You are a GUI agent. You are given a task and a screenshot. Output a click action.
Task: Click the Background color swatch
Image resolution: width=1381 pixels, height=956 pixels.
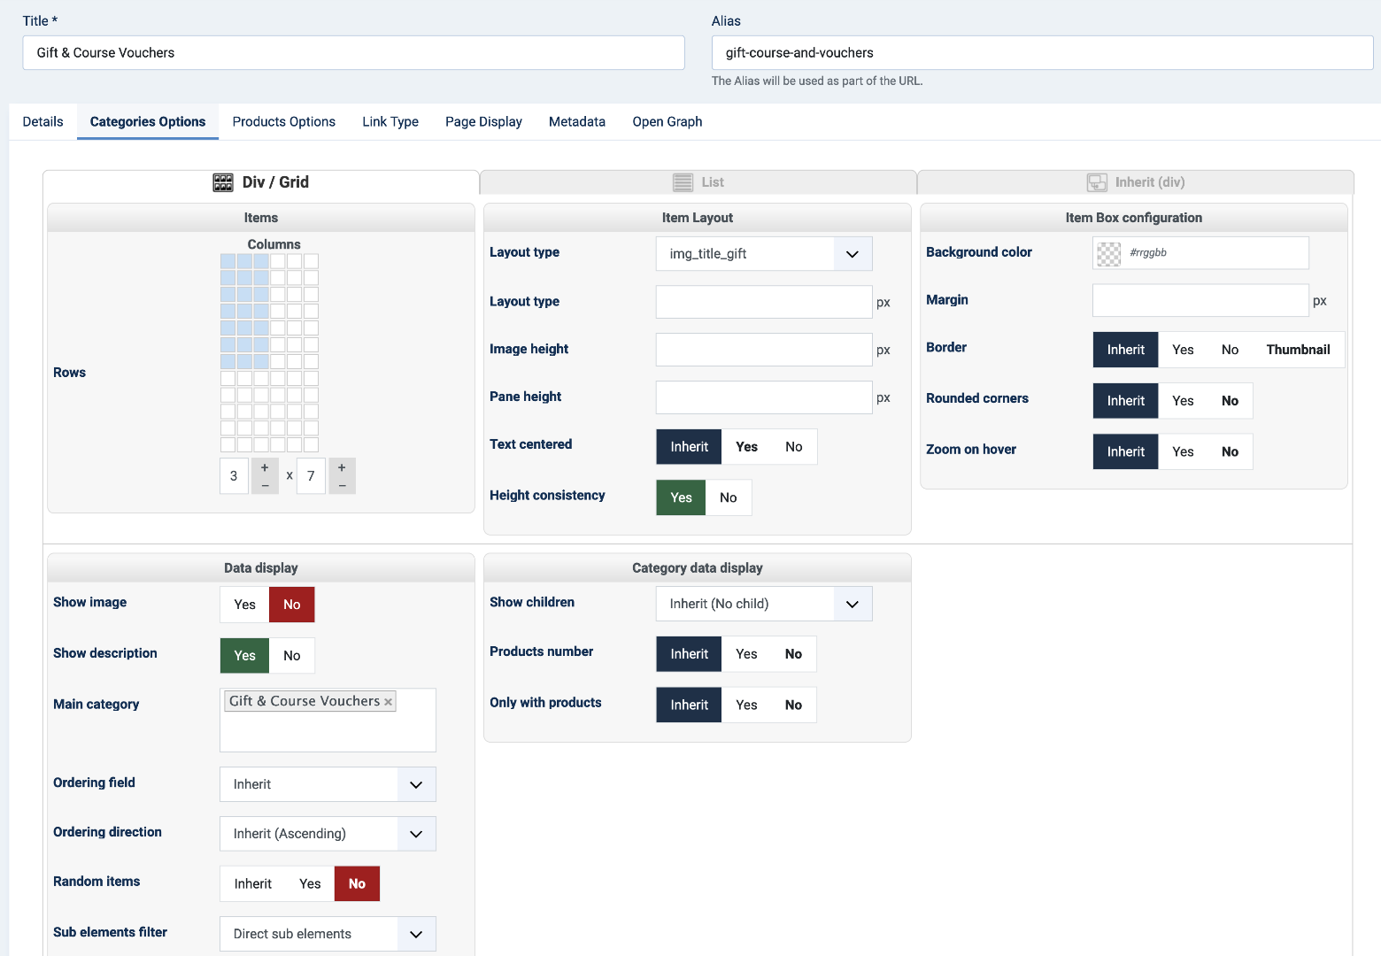click(1108, 253)
